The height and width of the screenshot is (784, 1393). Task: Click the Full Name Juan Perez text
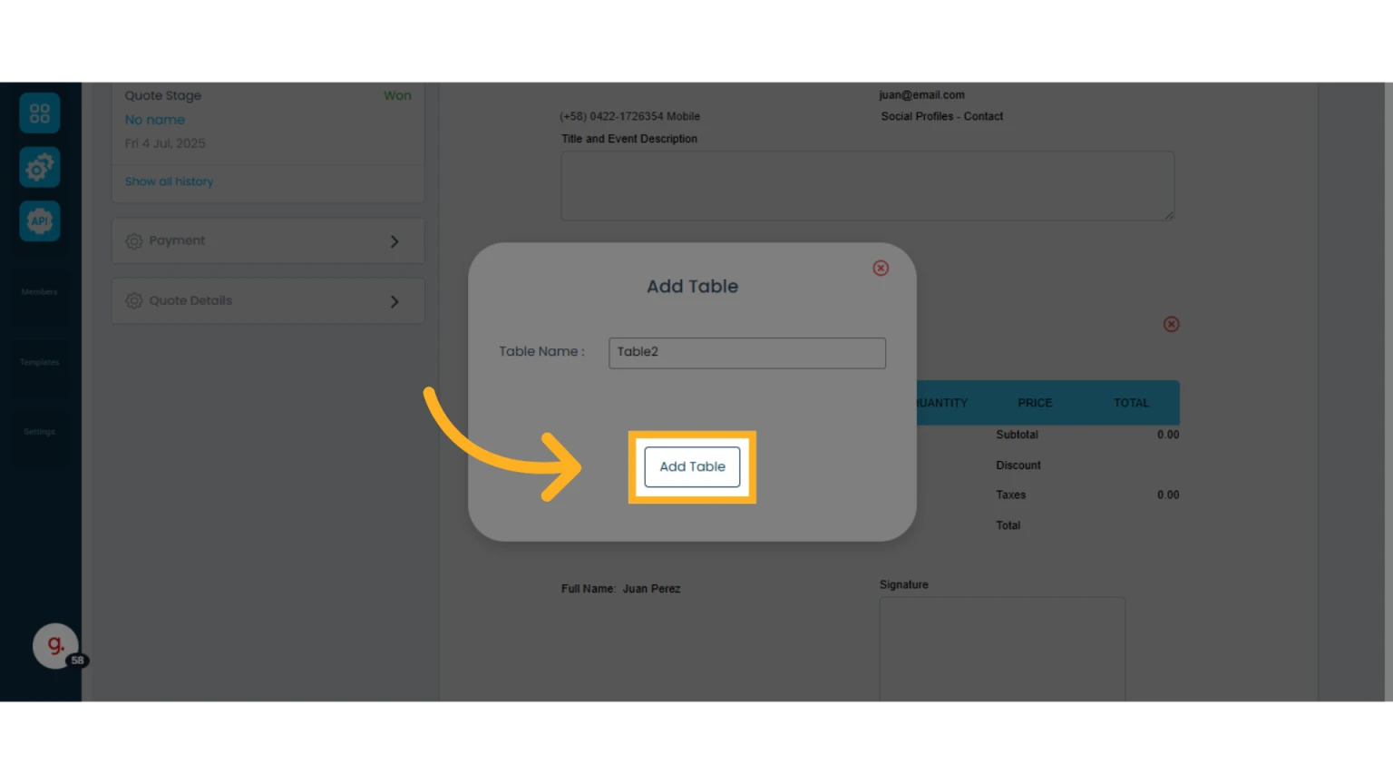tap(620, 589)
